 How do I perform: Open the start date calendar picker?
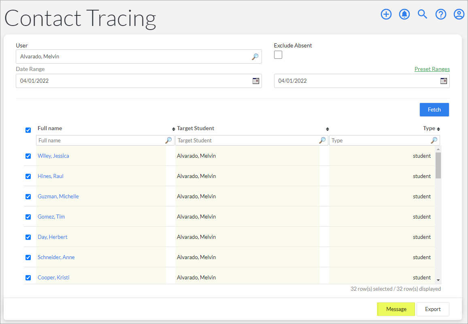[x=256, y=81]
